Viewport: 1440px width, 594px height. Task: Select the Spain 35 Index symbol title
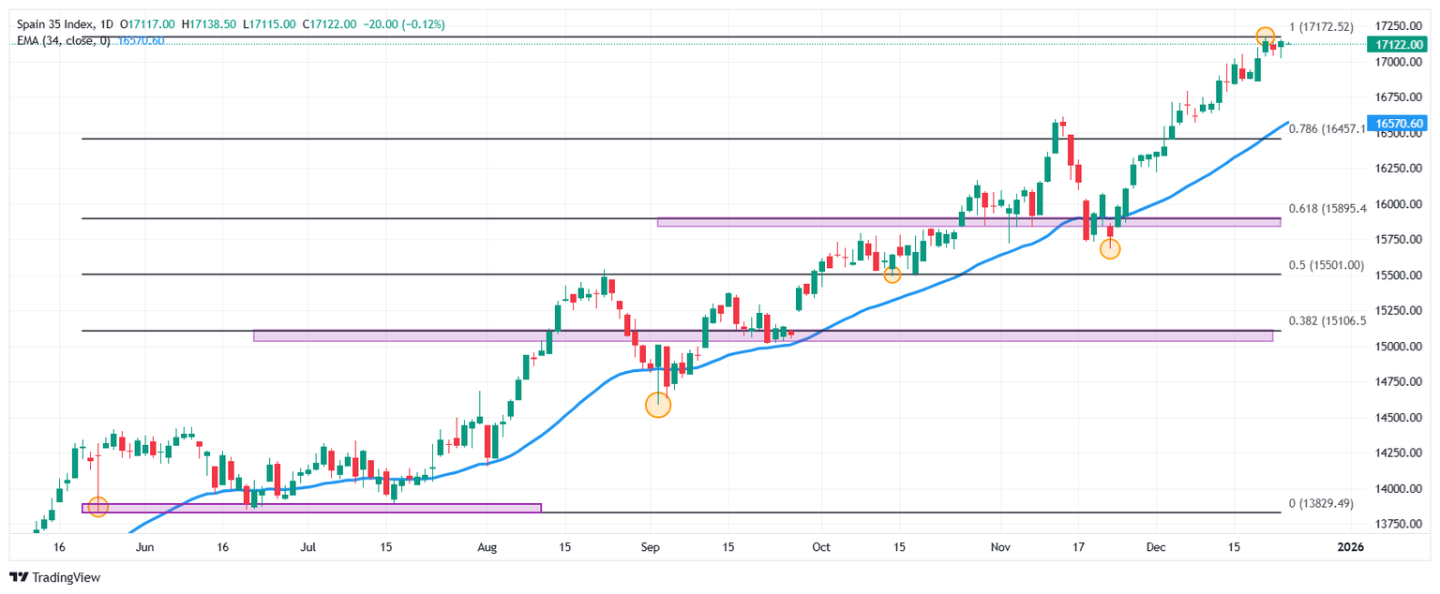click(x=56, y=23)
